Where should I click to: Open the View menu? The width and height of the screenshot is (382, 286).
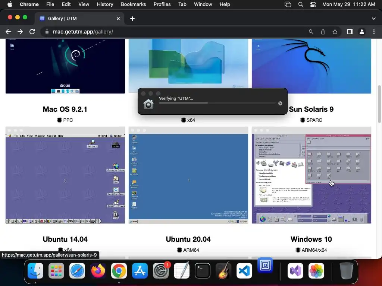(x=84, y=4)
